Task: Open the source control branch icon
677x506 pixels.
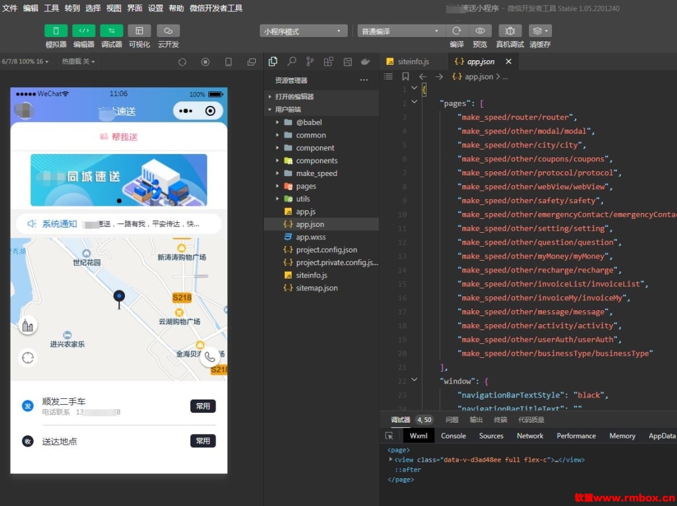Action: coord(310,62)
